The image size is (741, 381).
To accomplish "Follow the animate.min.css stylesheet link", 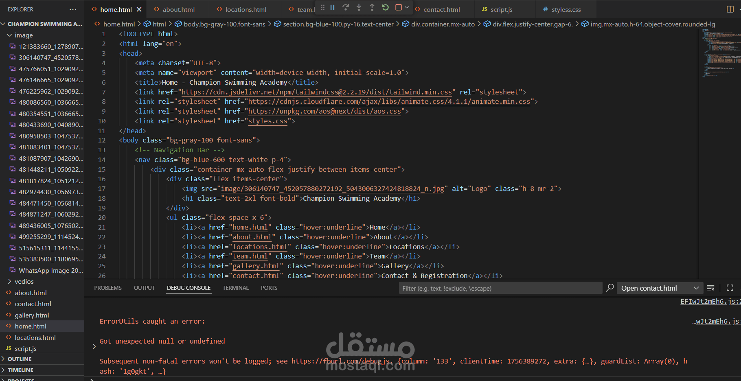I will [389, 102].
